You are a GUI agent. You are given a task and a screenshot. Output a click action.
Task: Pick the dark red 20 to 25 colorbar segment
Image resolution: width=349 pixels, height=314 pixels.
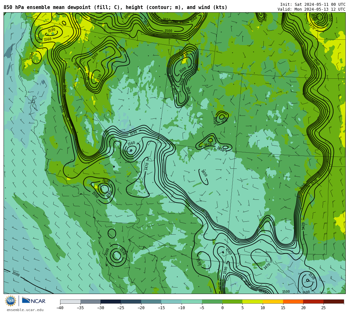313,301
